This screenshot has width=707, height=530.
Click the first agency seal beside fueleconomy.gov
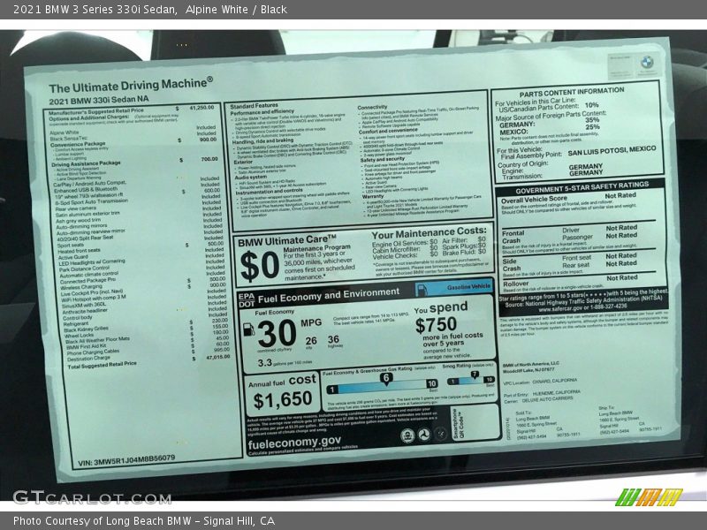[x=407, y=435]
